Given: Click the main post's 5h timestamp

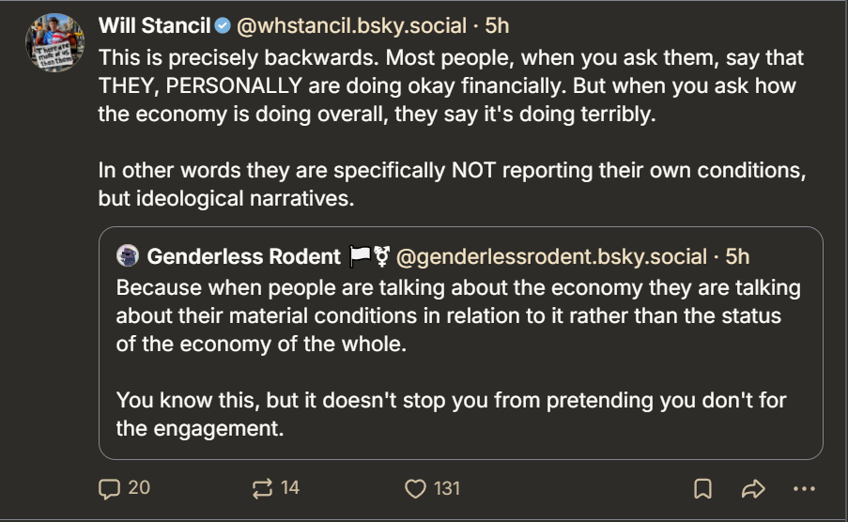Looking at the screenshot, I should point(497,25).
